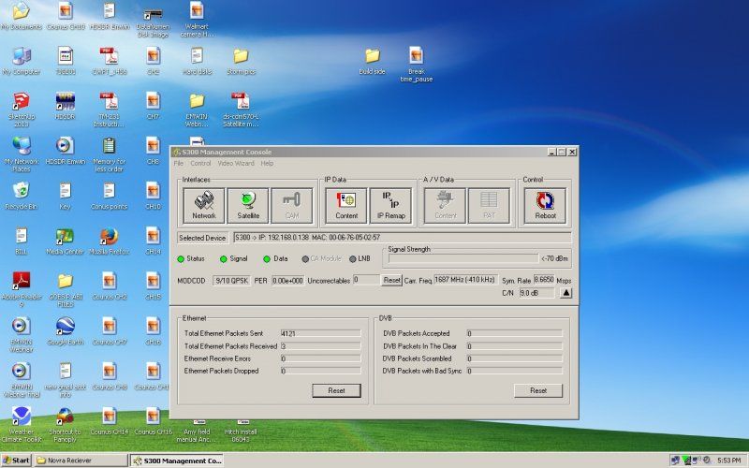Click the Selected Device field

[403, 238]
